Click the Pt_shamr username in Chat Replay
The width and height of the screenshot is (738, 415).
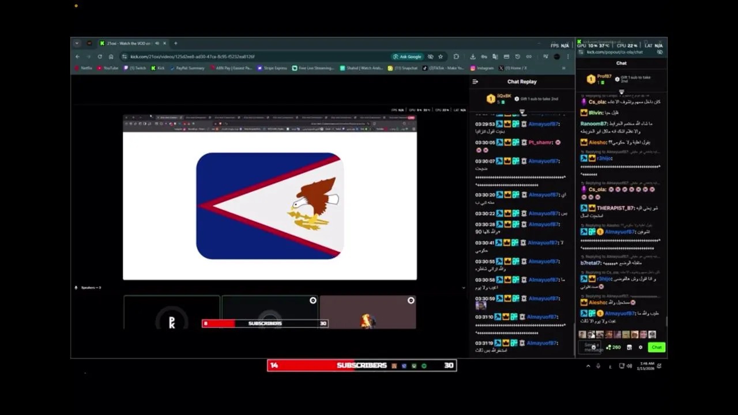click(540, 142)
